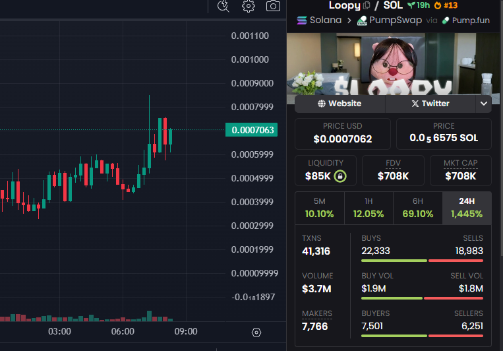Click the PumpSwap logo icon
Viewport: 503px width, 351px height.
point(362,20)
